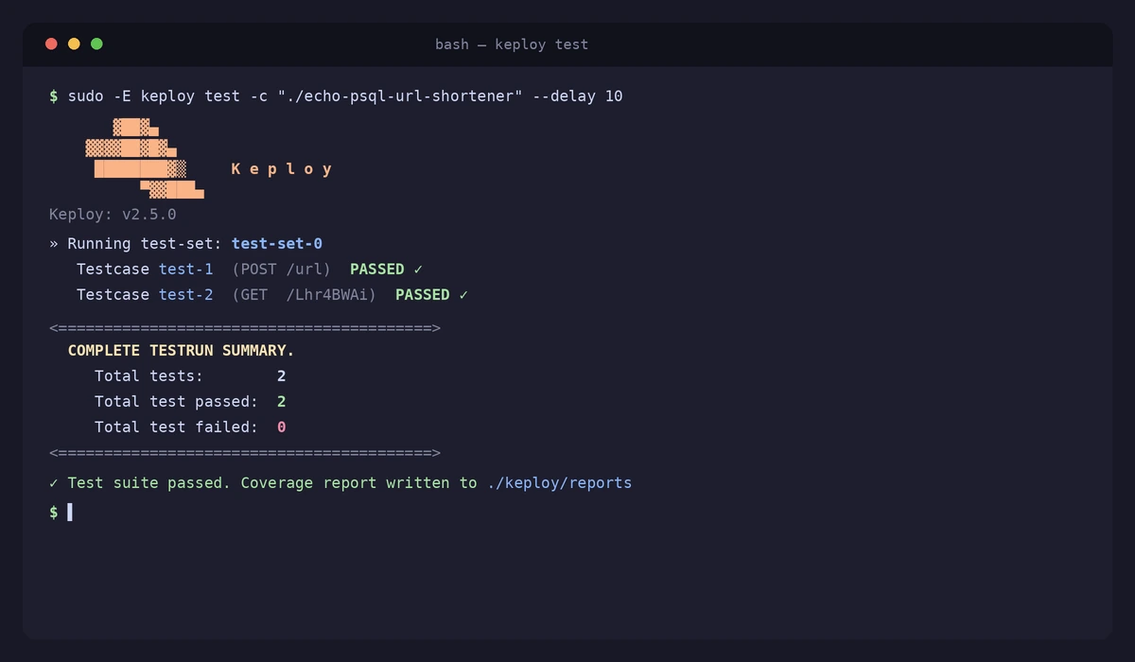Screen dimensions: 1135x662
Task: Click the quoted './echo-psql-url-shortener' path
Action: (x=400, y=96)
